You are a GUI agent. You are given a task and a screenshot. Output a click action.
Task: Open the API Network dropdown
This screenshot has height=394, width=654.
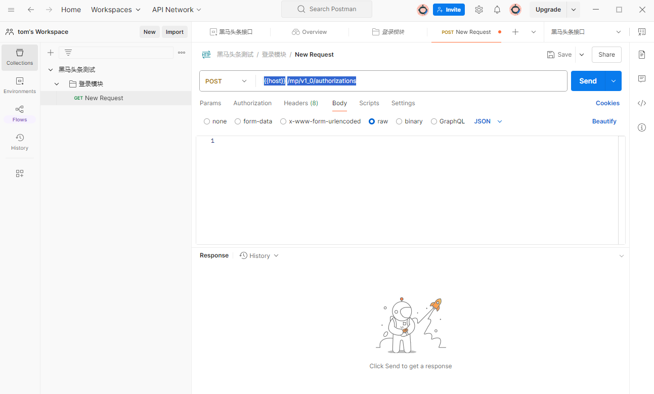(177, 10)
